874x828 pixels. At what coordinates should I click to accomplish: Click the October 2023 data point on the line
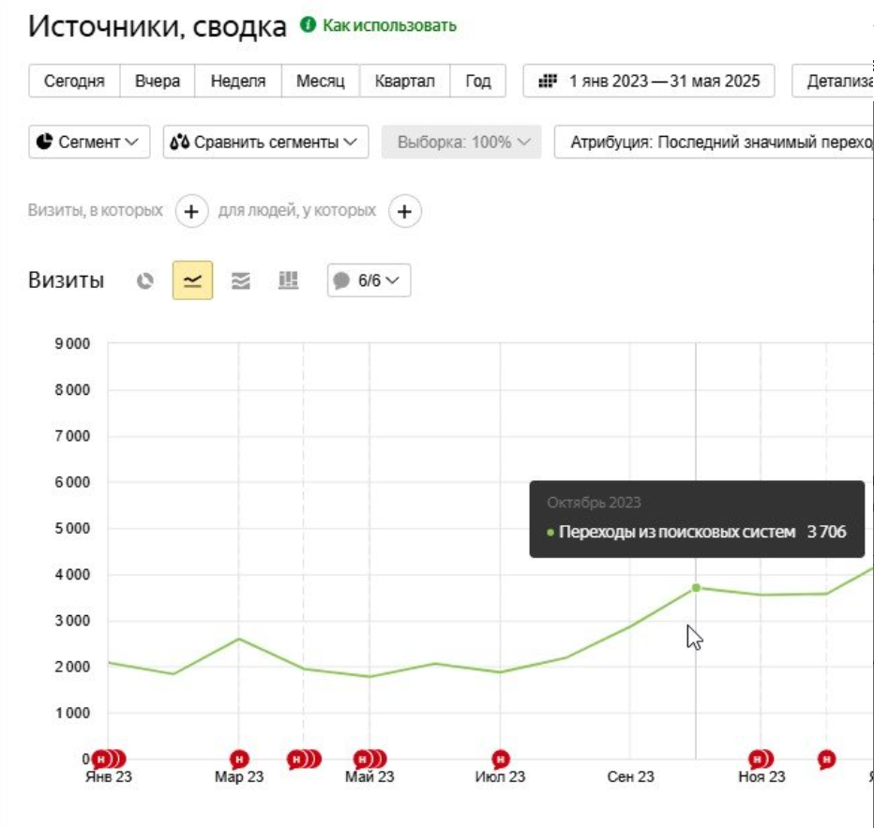pyautogui.click(x=696, y=588)
